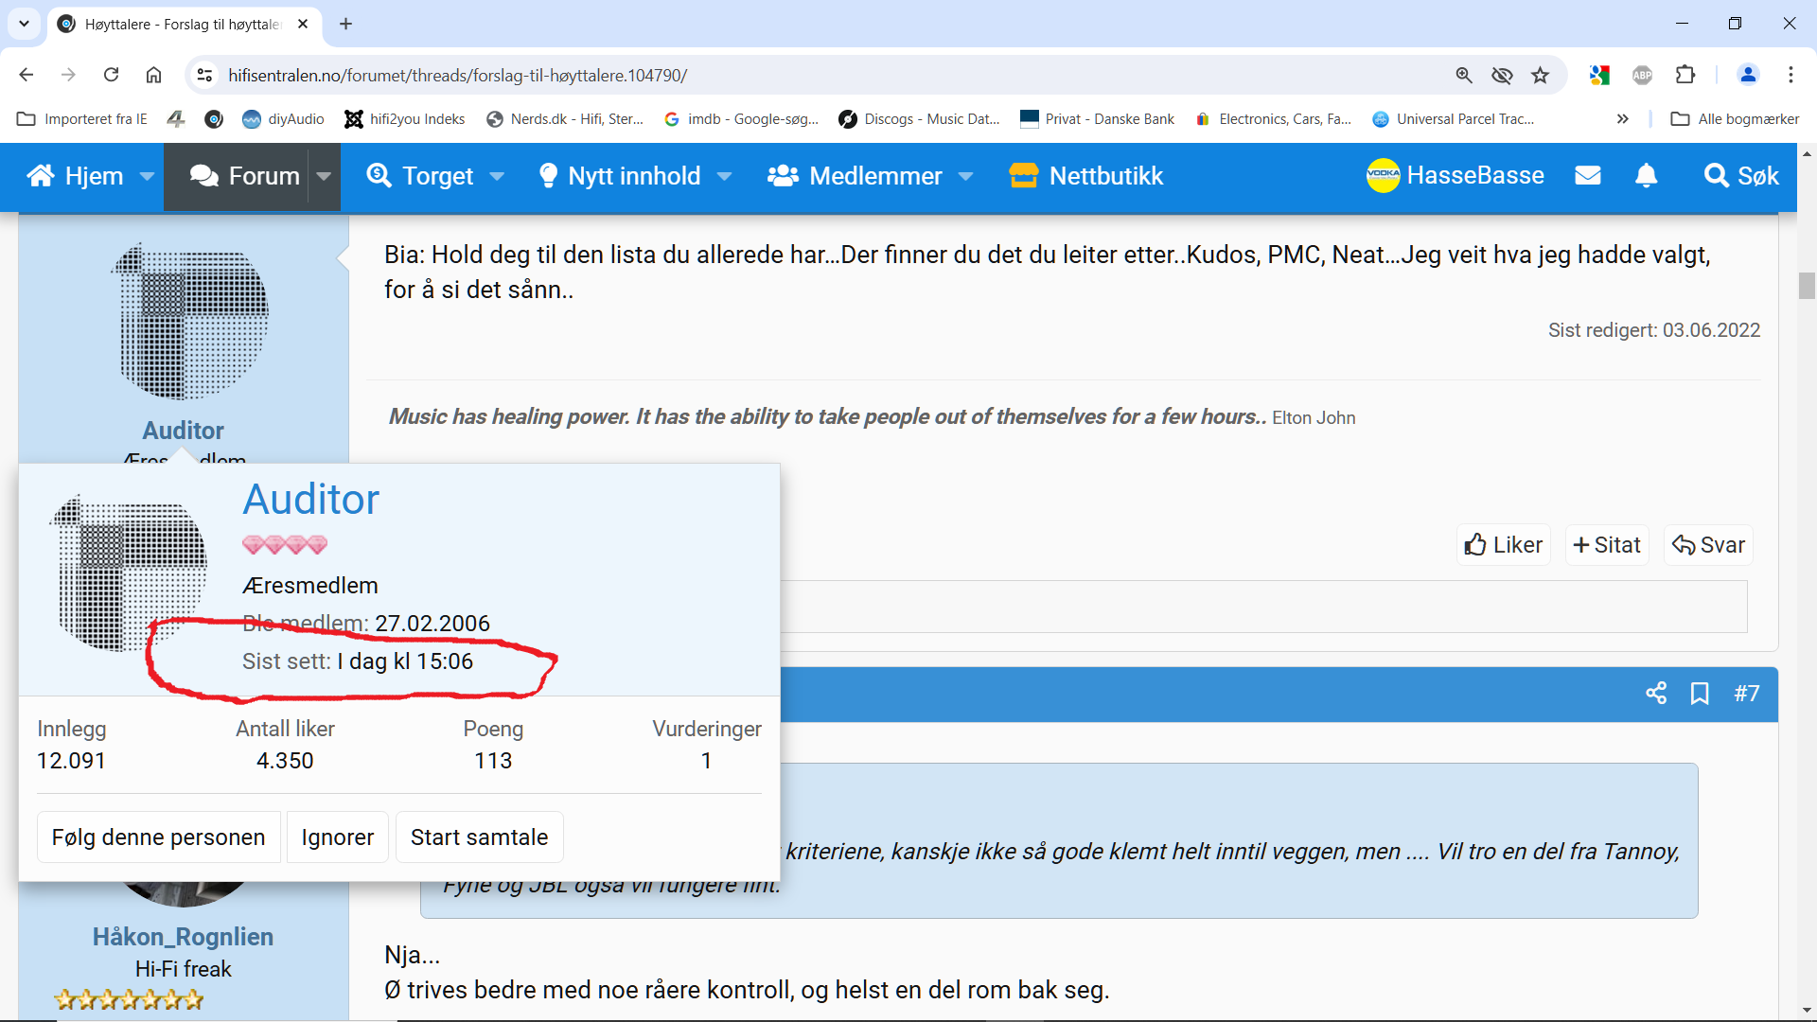The height and width of the screenshot is (1022, 1817).
Task: Click the 'Start samtale' button
Action: pyautogui.click(x=479, y=837)
